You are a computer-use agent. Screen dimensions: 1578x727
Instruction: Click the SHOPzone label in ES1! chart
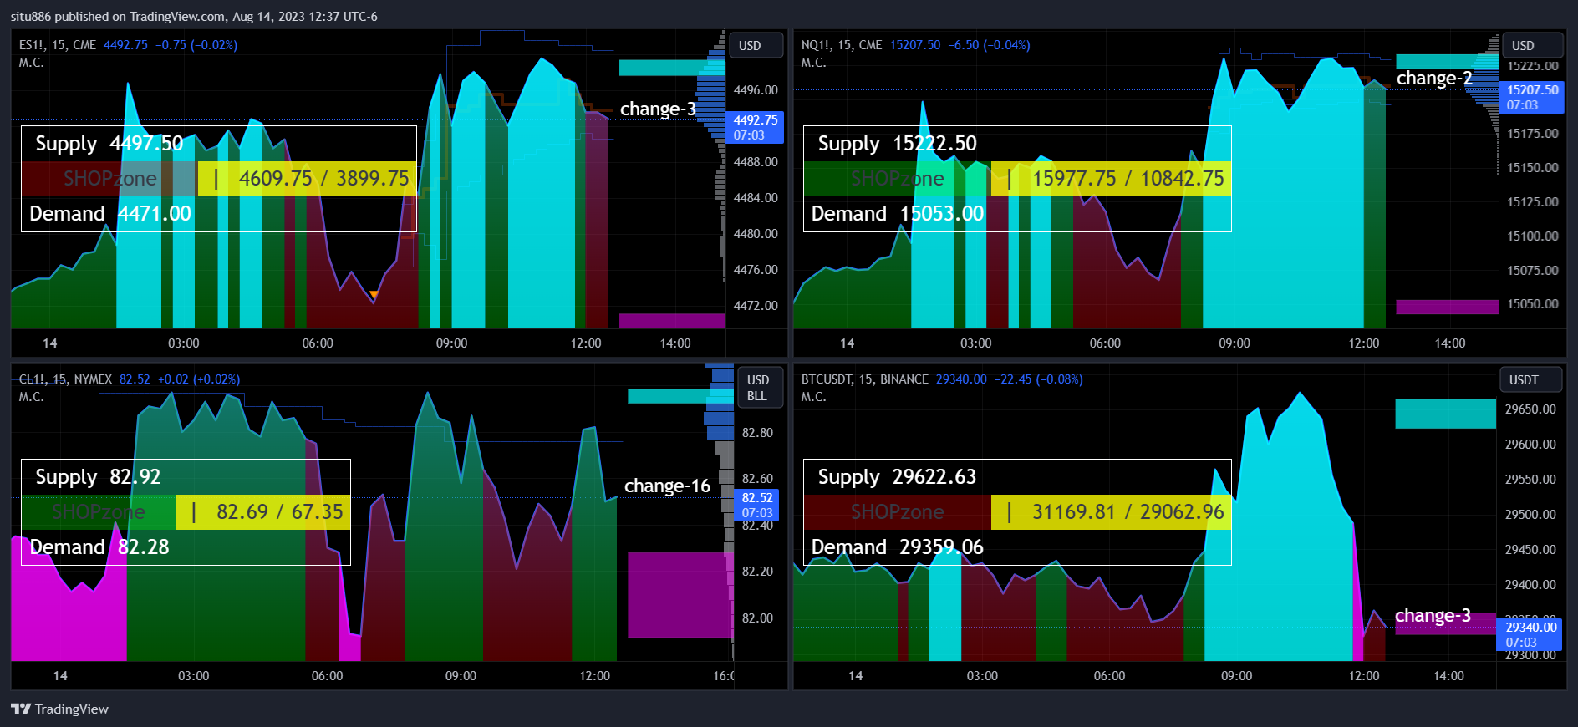coord(109,179)
